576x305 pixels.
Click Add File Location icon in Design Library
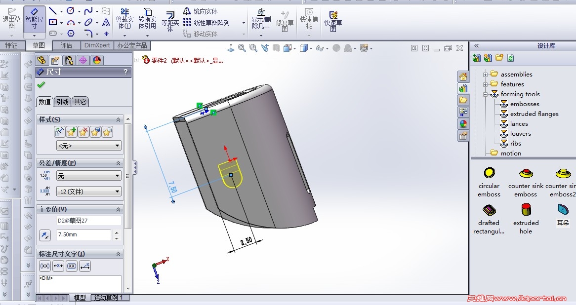488,58
